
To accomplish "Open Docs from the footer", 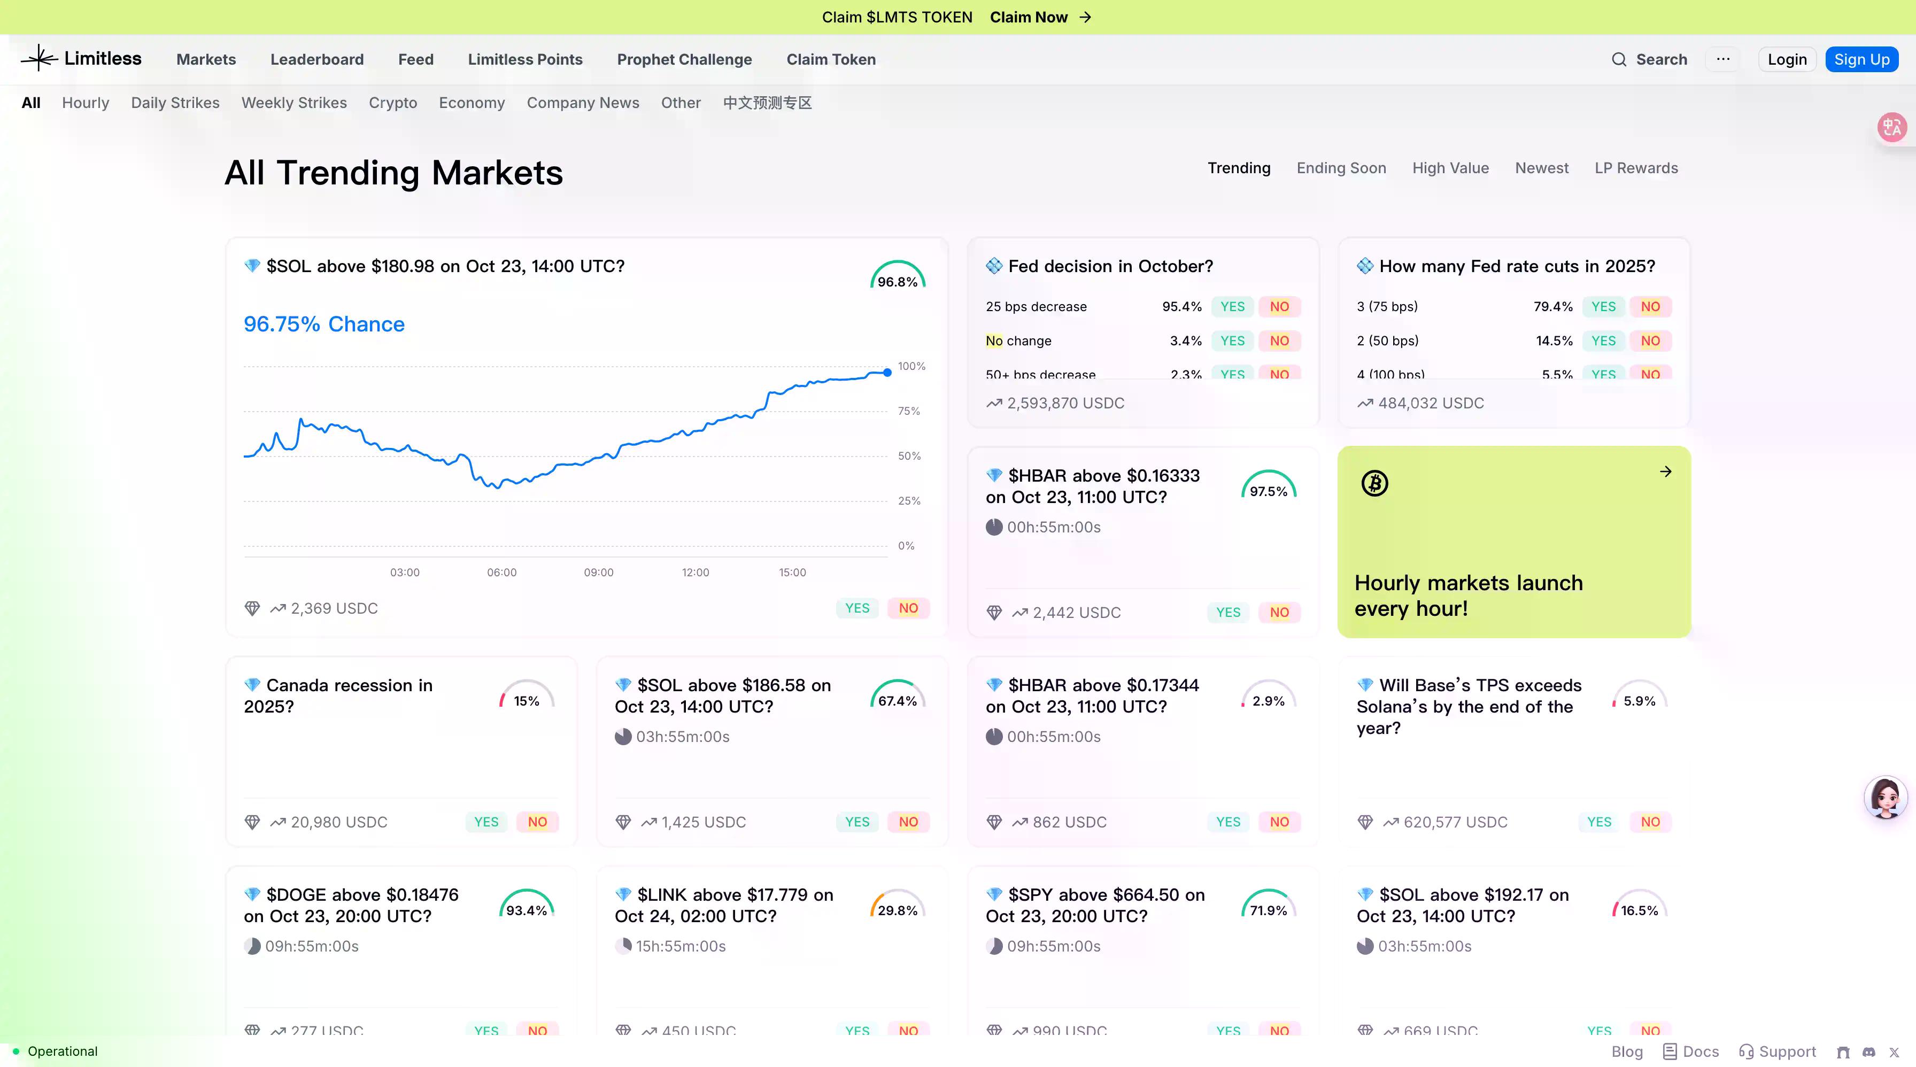I will [x=1690, y=1051].
